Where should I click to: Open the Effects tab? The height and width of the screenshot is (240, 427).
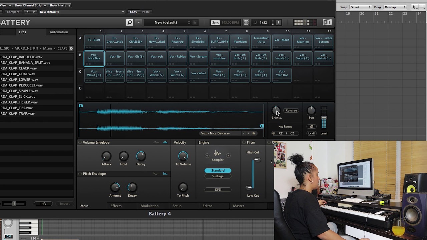[x=116, y=206]
